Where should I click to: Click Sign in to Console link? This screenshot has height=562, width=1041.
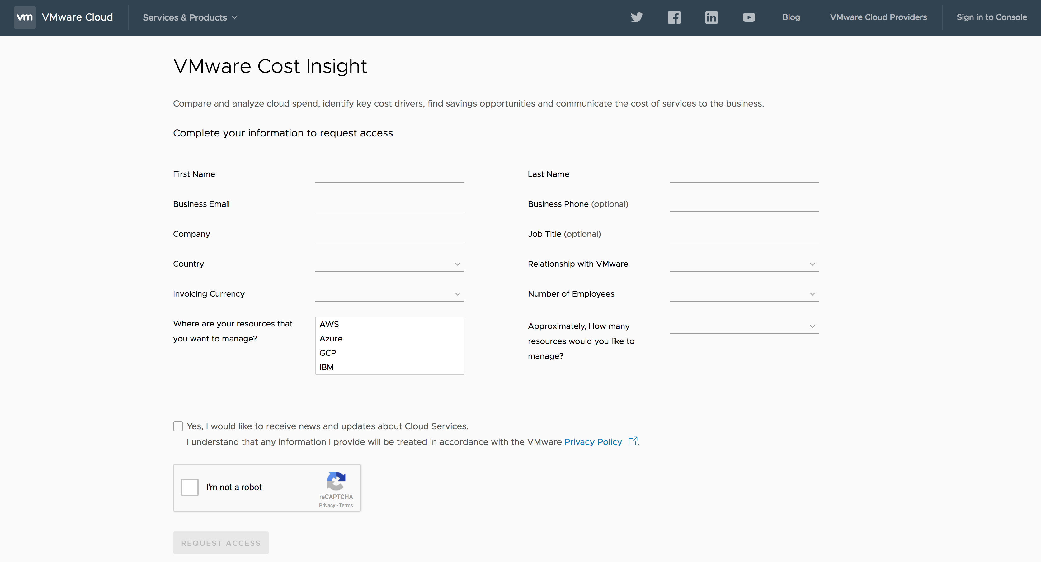991,17
